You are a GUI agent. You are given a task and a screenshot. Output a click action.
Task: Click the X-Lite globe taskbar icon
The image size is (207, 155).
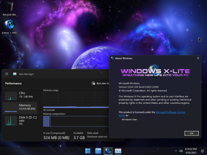108,151
